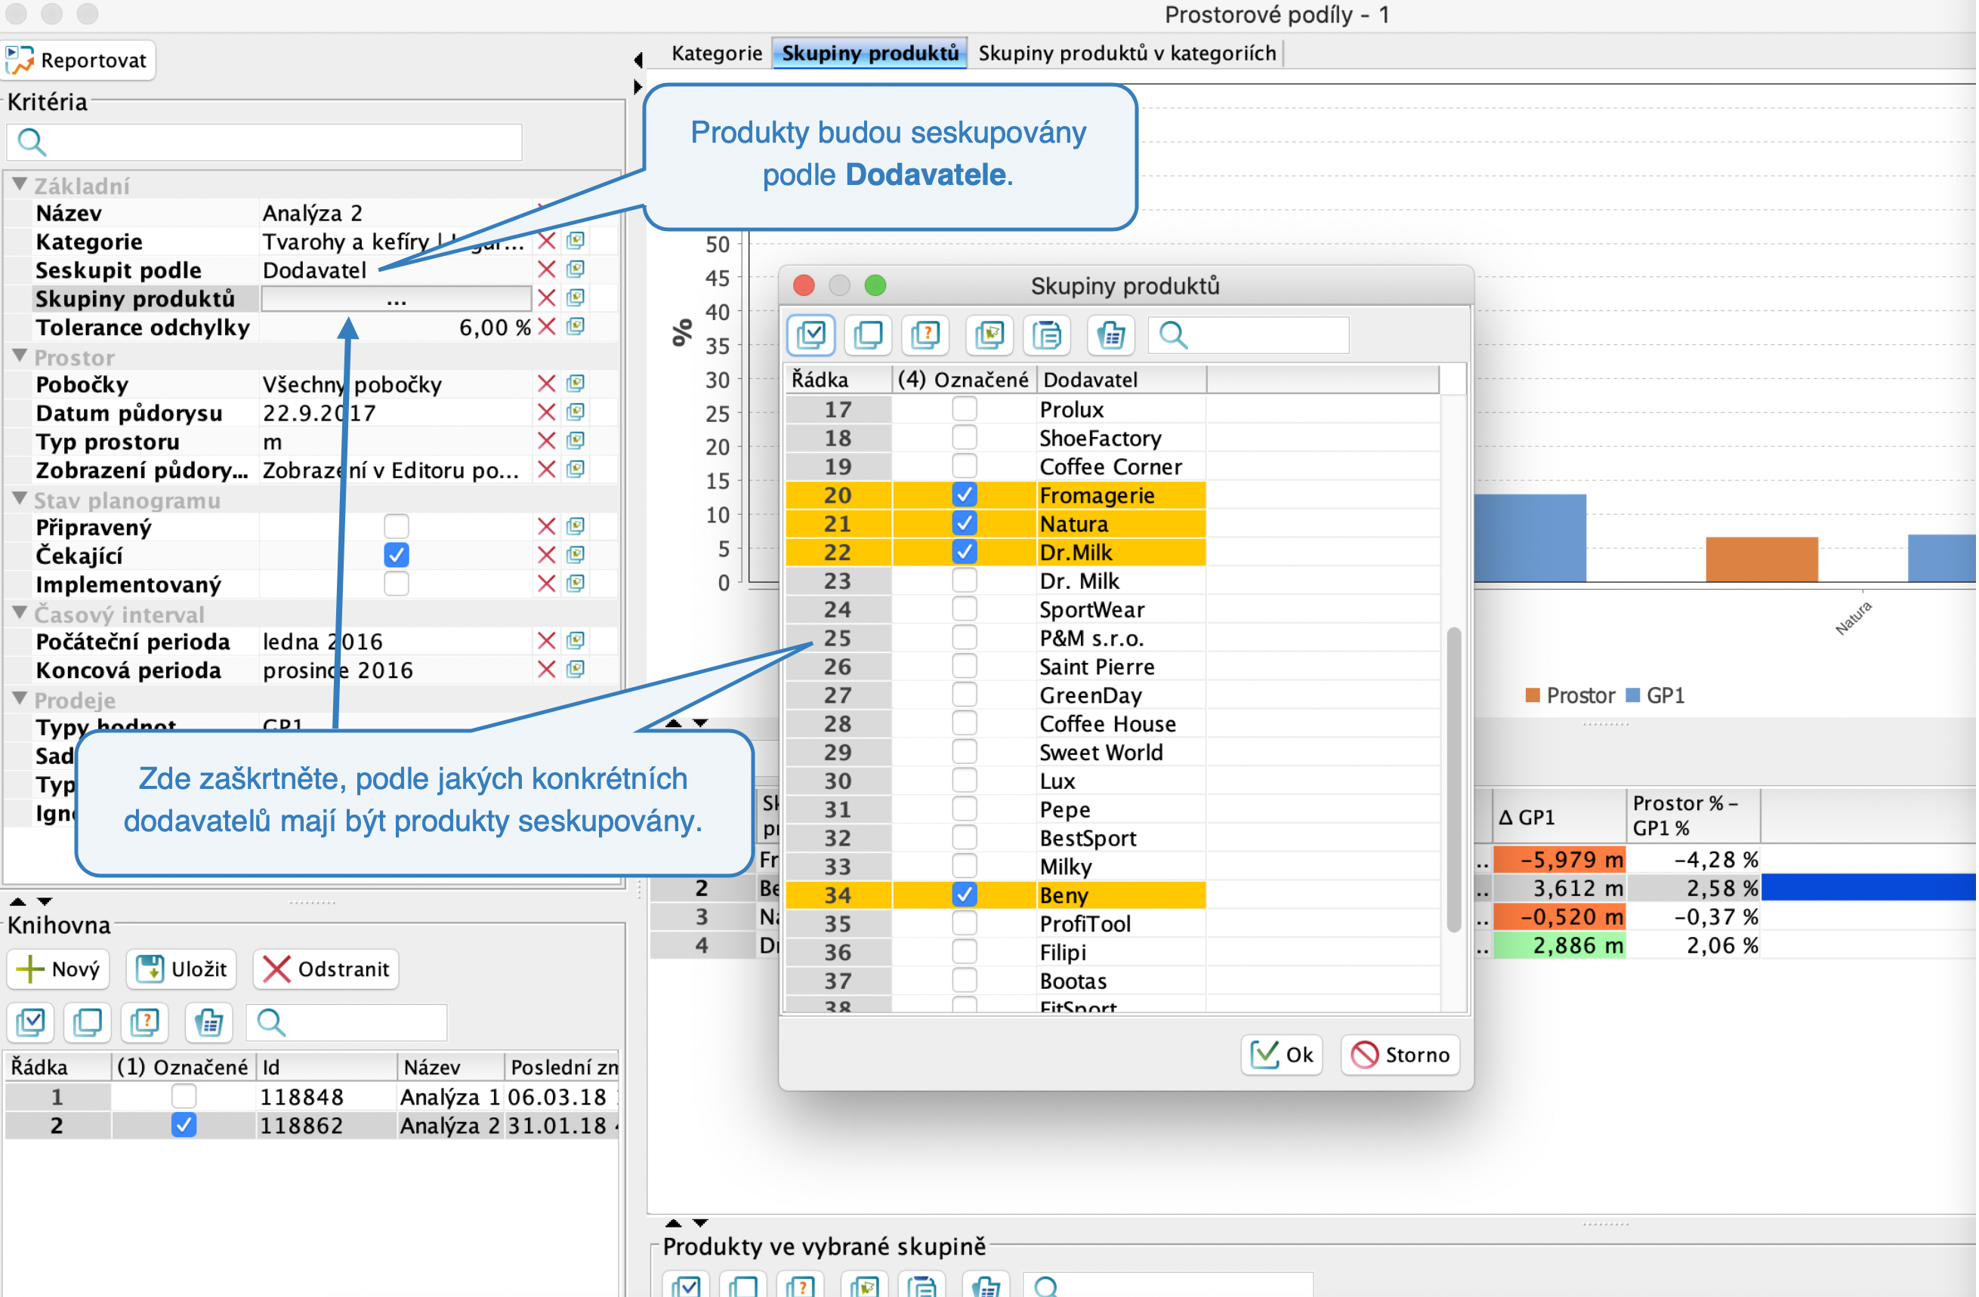Deselect all icon in Knihovna toolbar
Screen dimensions: 1979x1297
tap(88, 1022)
